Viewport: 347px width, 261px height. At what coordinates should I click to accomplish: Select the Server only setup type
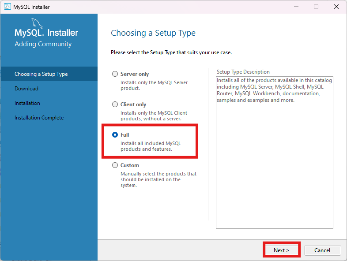tap(115, 74)
